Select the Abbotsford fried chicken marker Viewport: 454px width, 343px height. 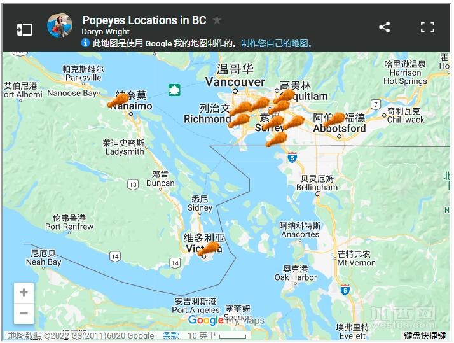pos(334,120)
